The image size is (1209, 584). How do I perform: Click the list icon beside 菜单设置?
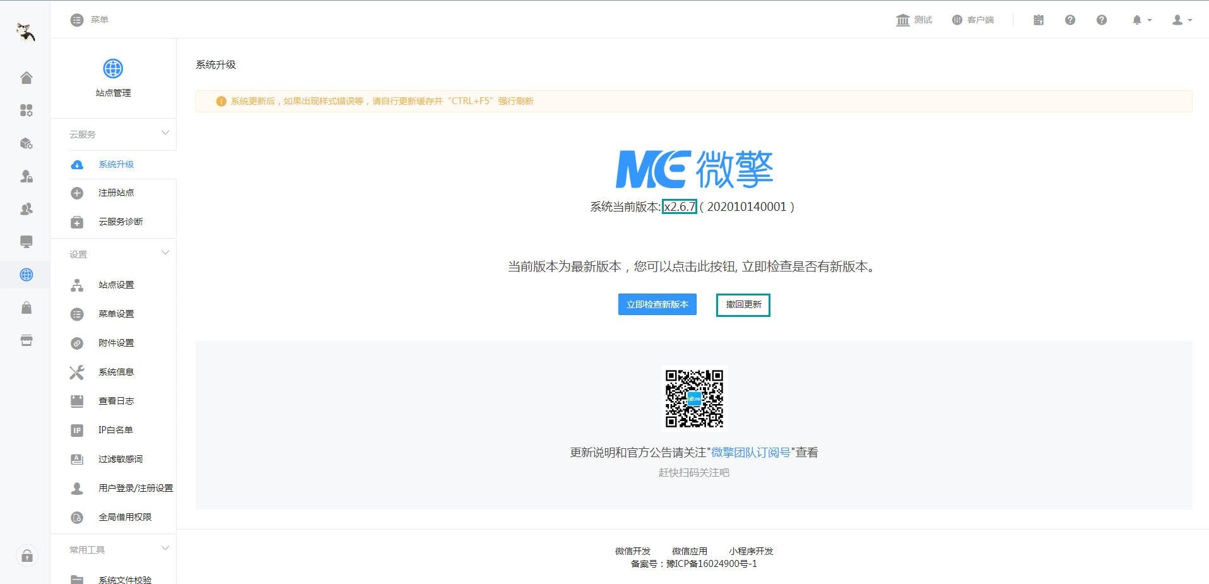(77, 314)
